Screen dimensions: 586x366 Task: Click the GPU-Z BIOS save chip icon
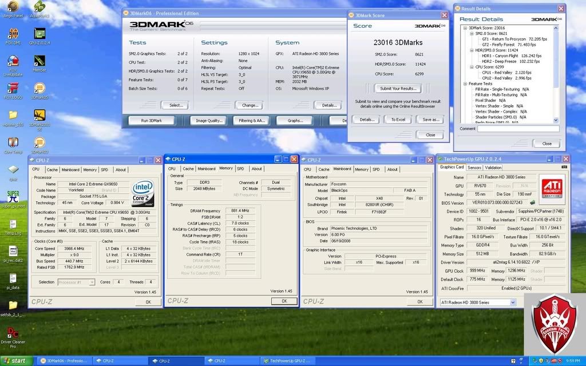pos(533,202)
